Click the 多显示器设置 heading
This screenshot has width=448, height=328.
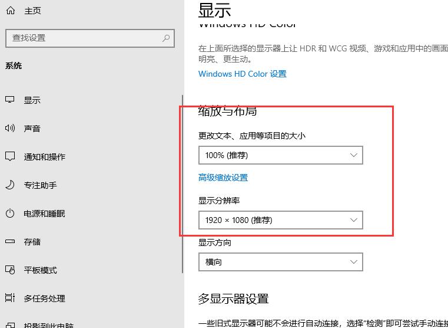[x=234, y=299]
